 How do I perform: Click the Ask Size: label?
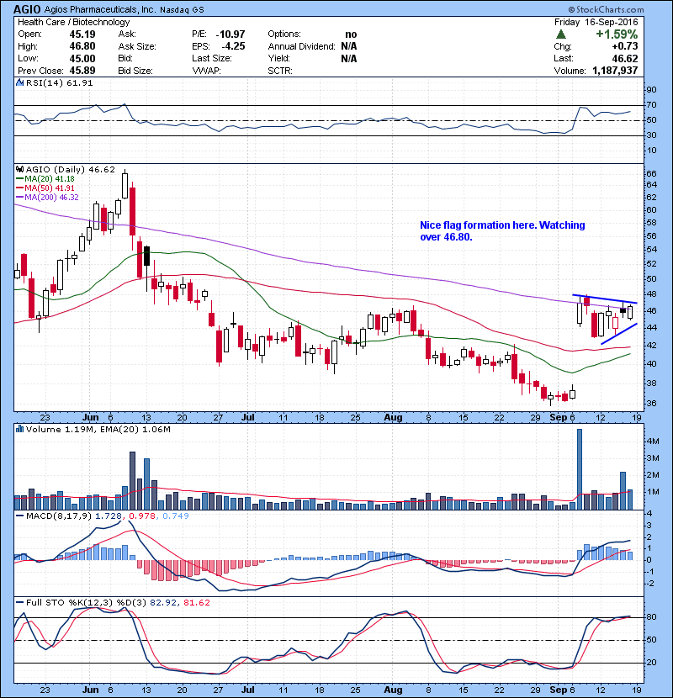[x=137, y=46]
